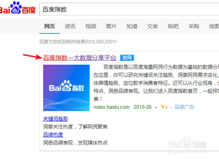Image resolution: width=219 pixels, height=159 pixels.
Task: Click the Baidu logo
Action: (x=18, y=8)
